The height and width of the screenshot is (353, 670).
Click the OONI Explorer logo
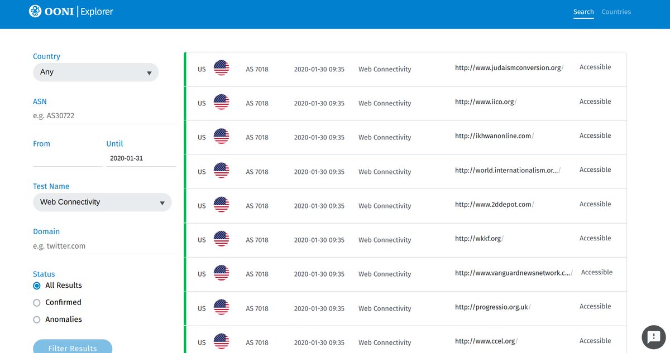(x=71, y=11)
